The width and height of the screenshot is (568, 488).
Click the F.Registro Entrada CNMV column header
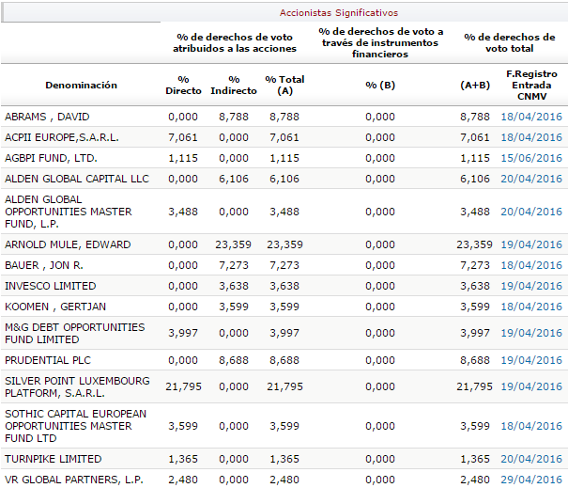click(531, 85)
